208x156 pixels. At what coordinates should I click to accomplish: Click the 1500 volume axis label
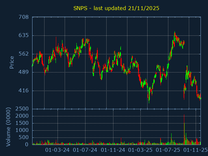[x=22, y=123]
